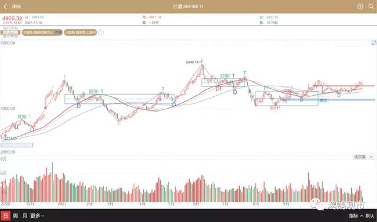
Task: Tap the 6048.74 peak price label
Action: (x=192, y=62)
